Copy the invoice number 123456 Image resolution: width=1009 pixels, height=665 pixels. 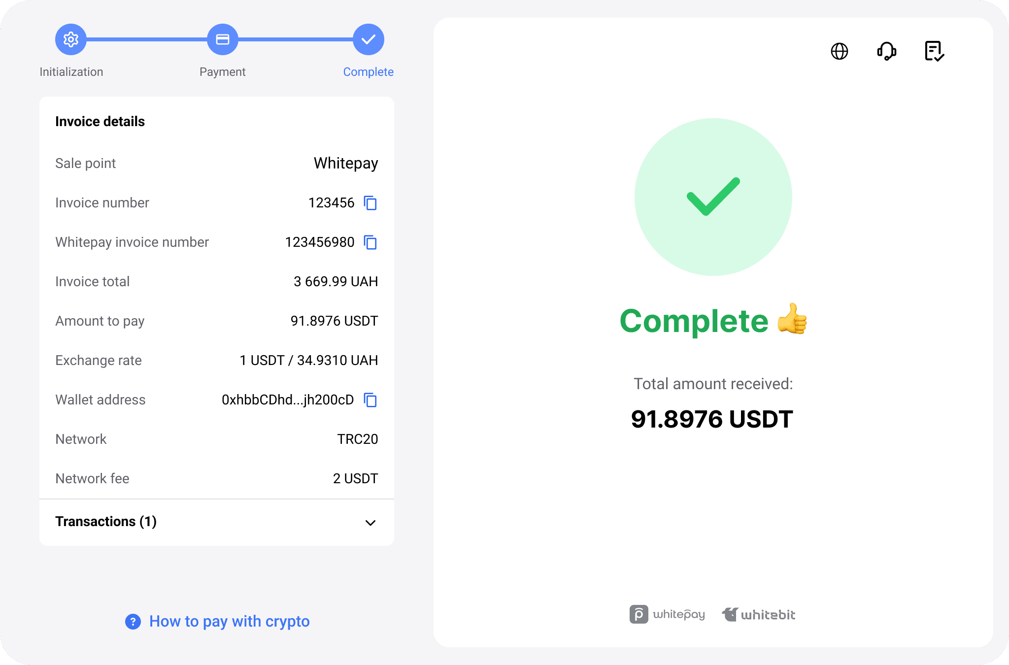coord(370,203)
